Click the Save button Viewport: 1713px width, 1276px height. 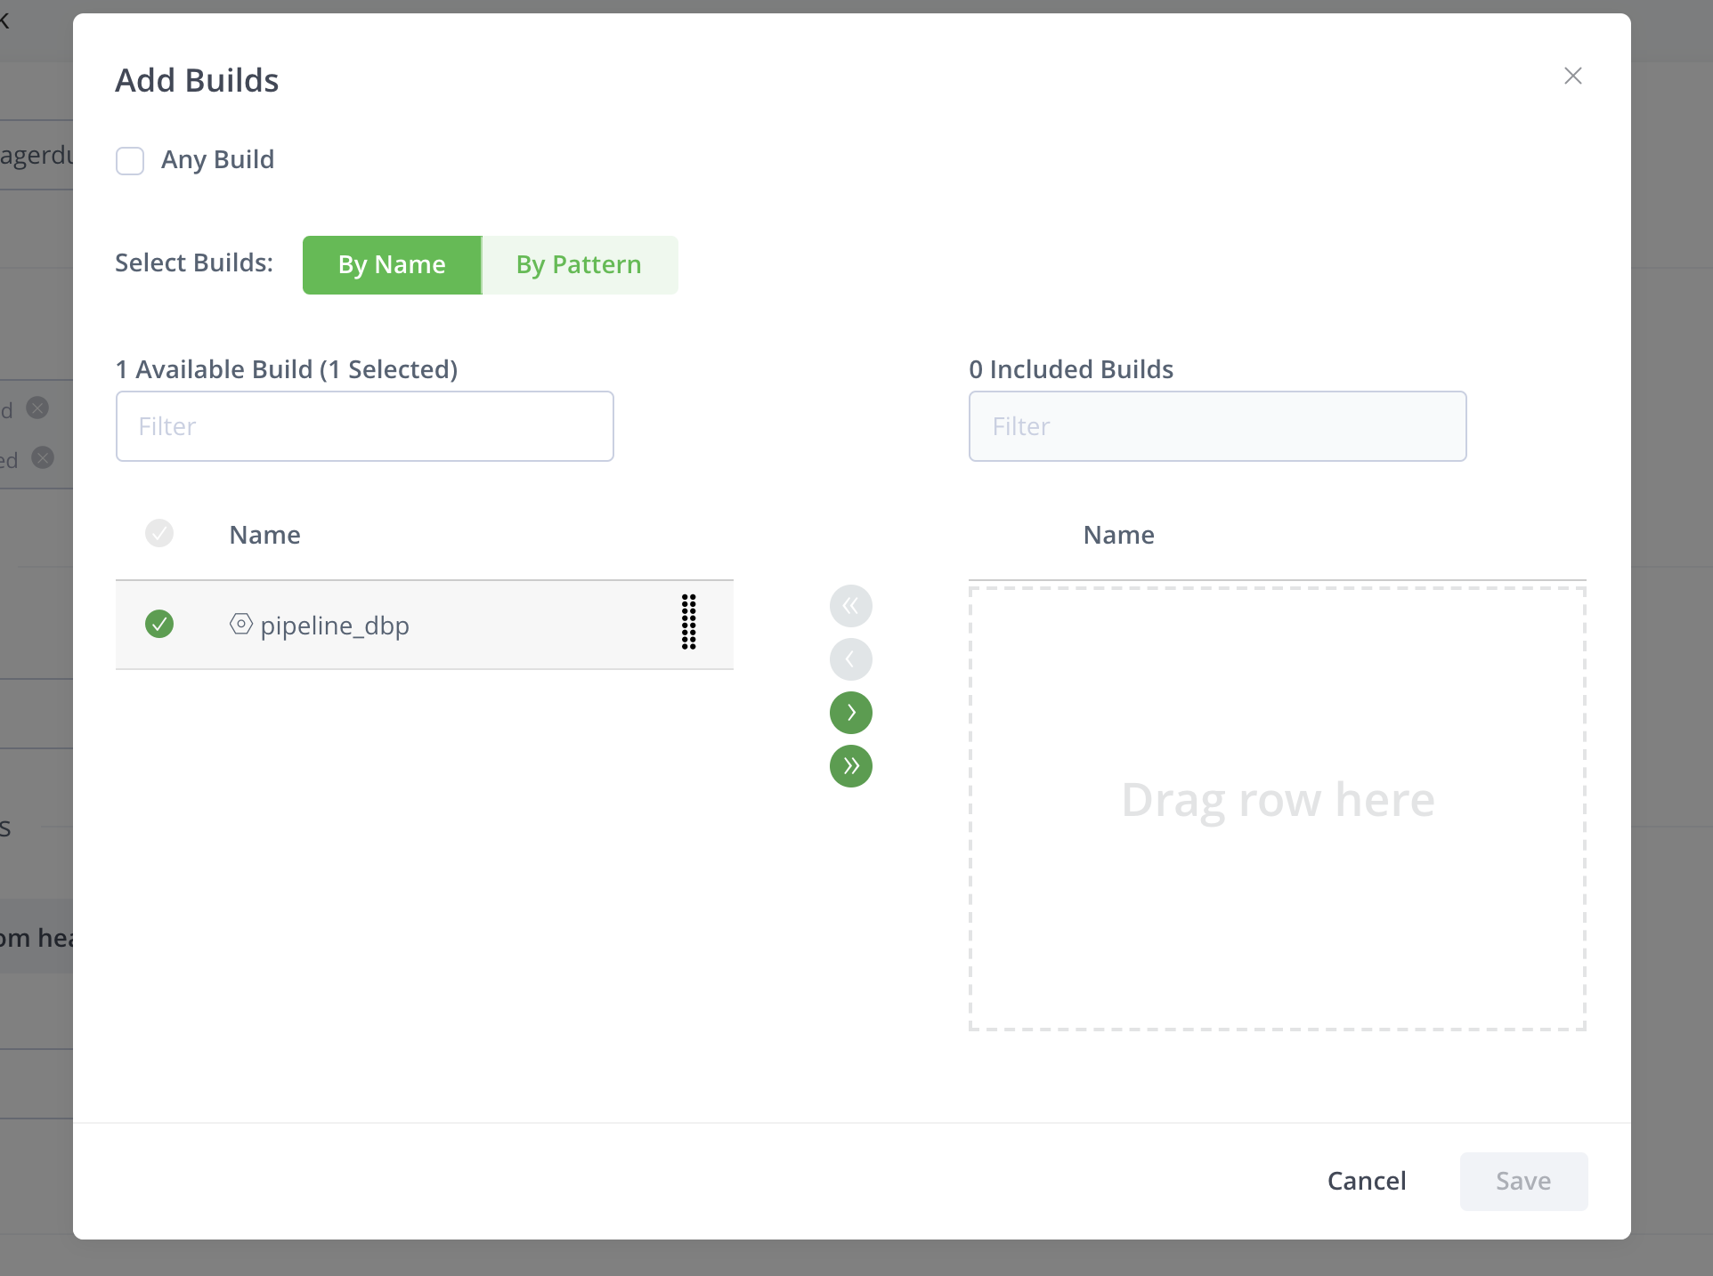[1522, 1181]
